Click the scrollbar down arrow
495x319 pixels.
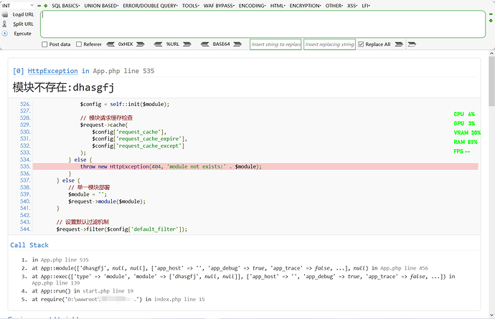pos(491,315)
